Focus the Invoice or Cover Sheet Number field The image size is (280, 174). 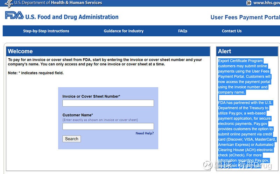click(x=108, y=103)
